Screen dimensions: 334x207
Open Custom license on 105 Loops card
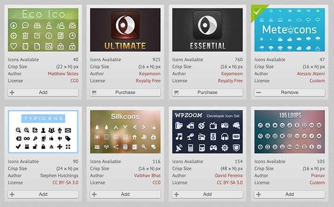pyautogui.click(x=317, y=183)
